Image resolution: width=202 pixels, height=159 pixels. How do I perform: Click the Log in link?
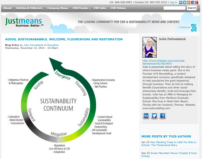pyautogui.click(x=173, y=2)
